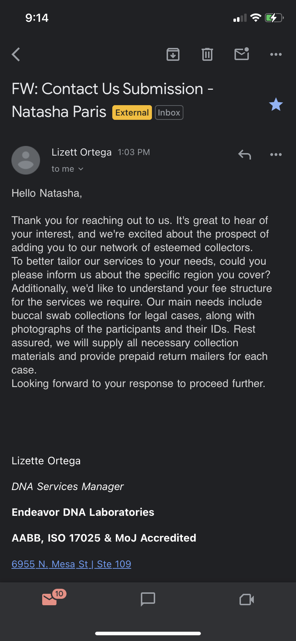Image resolution: width=296 pixels, height=641 pixels.
Task: Tap the email subject title
Action: point(112,89)
